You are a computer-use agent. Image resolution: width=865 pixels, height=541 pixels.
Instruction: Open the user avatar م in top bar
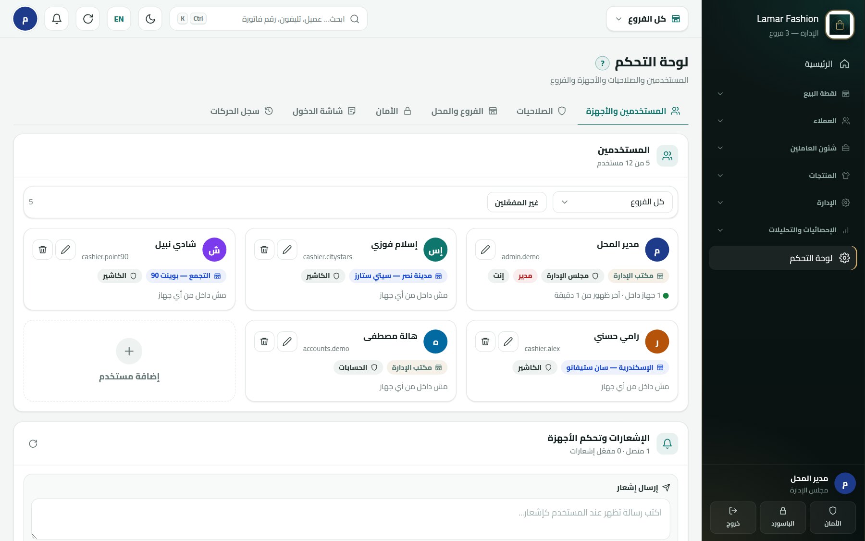[25, 19]
